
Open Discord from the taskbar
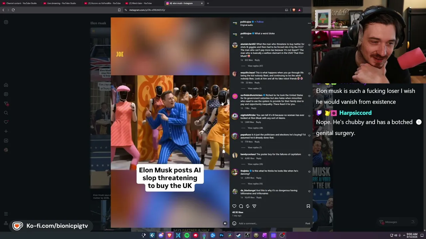click(161, 235)
